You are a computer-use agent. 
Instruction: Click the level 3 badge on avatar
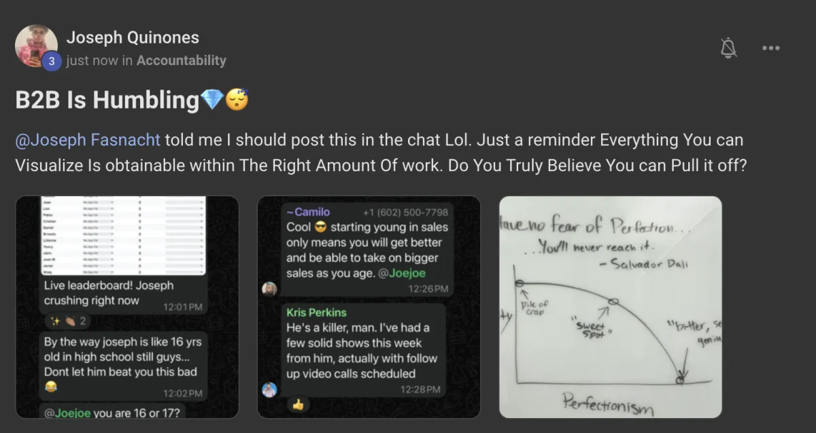coord(51,61)
